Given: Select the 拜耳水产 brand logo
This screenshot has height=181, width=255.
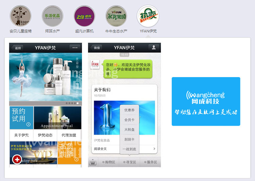Looking at the screenshot, I should [x=52, y=16].
